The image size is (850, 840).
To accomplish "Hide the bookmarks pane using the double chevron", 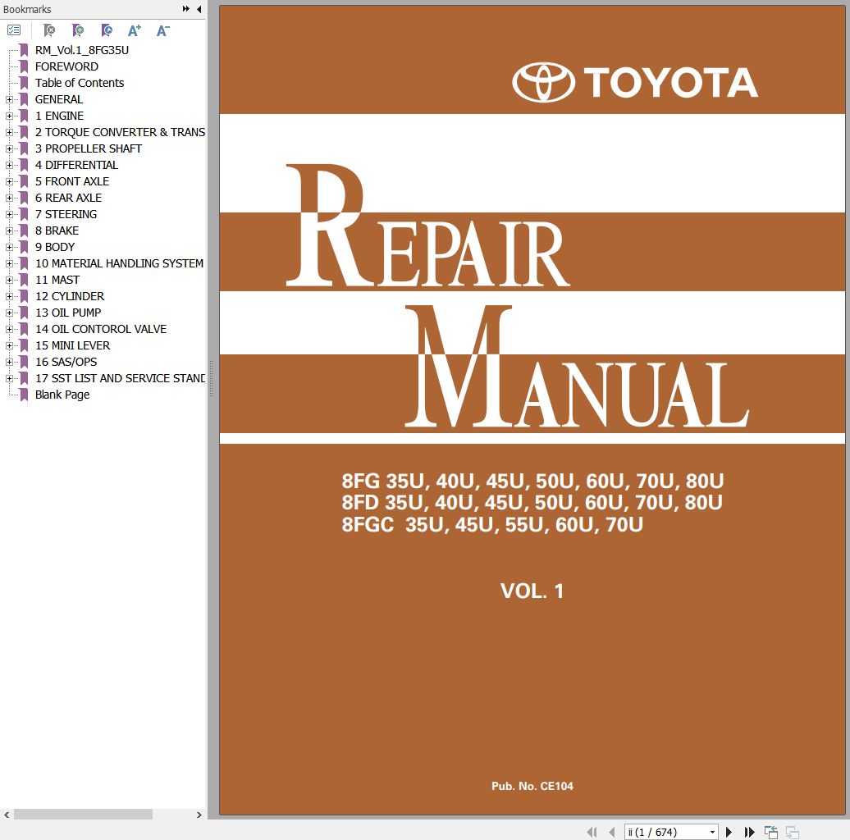I will coord(185,9).
